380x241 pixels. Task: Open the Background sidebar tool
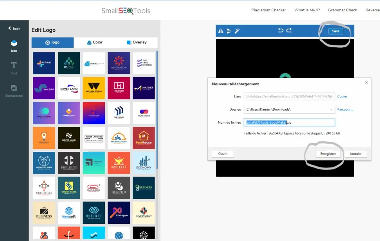14,91
